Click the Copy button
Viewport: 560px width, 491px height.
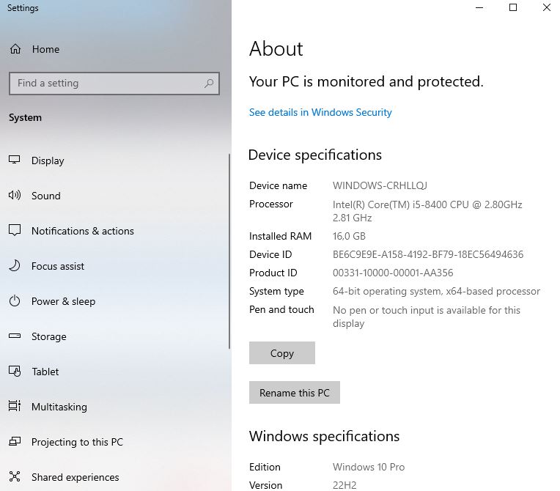click(x=282, y=353)
